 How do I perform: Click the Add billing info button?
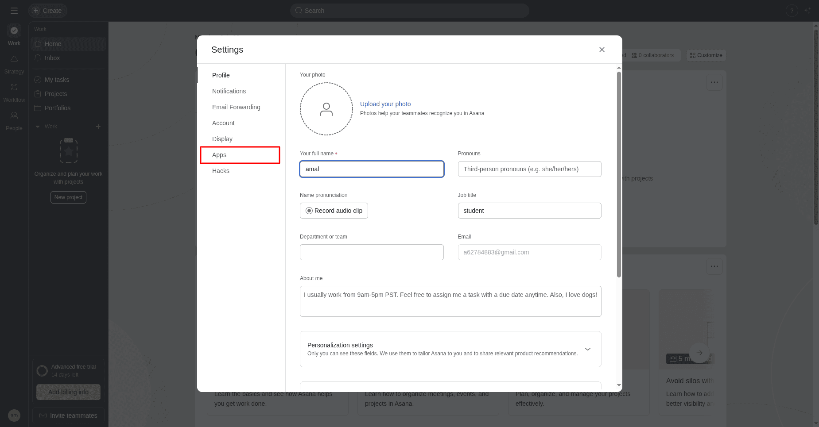click(x=68, y=392)
